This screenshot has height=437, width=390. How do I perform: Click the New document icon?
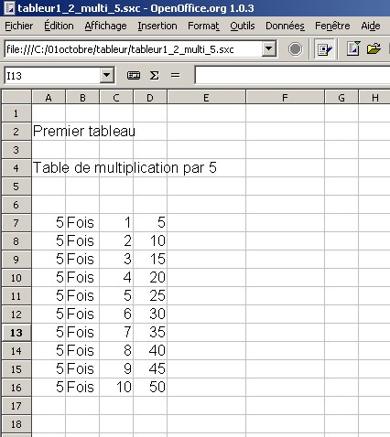[353, 48]
